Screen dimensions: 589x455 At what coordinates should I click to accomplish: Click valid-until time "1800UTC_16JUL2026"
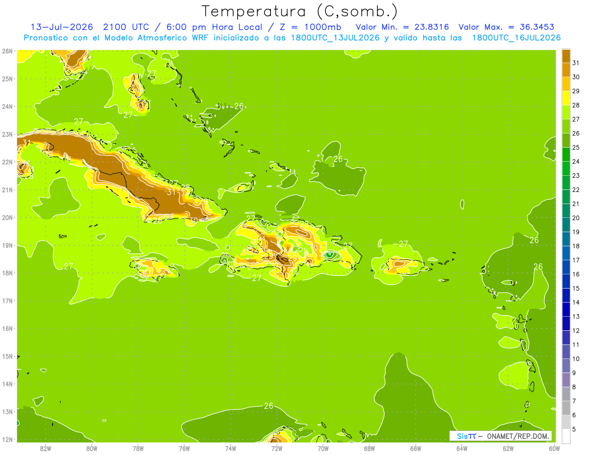click(516, 38)
